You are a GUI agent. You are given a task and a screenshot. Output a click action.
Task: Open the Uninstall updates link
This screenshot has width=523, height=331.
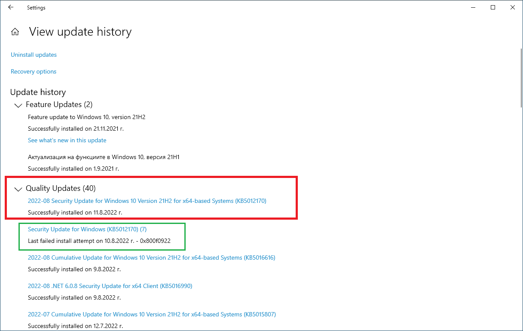34,55
